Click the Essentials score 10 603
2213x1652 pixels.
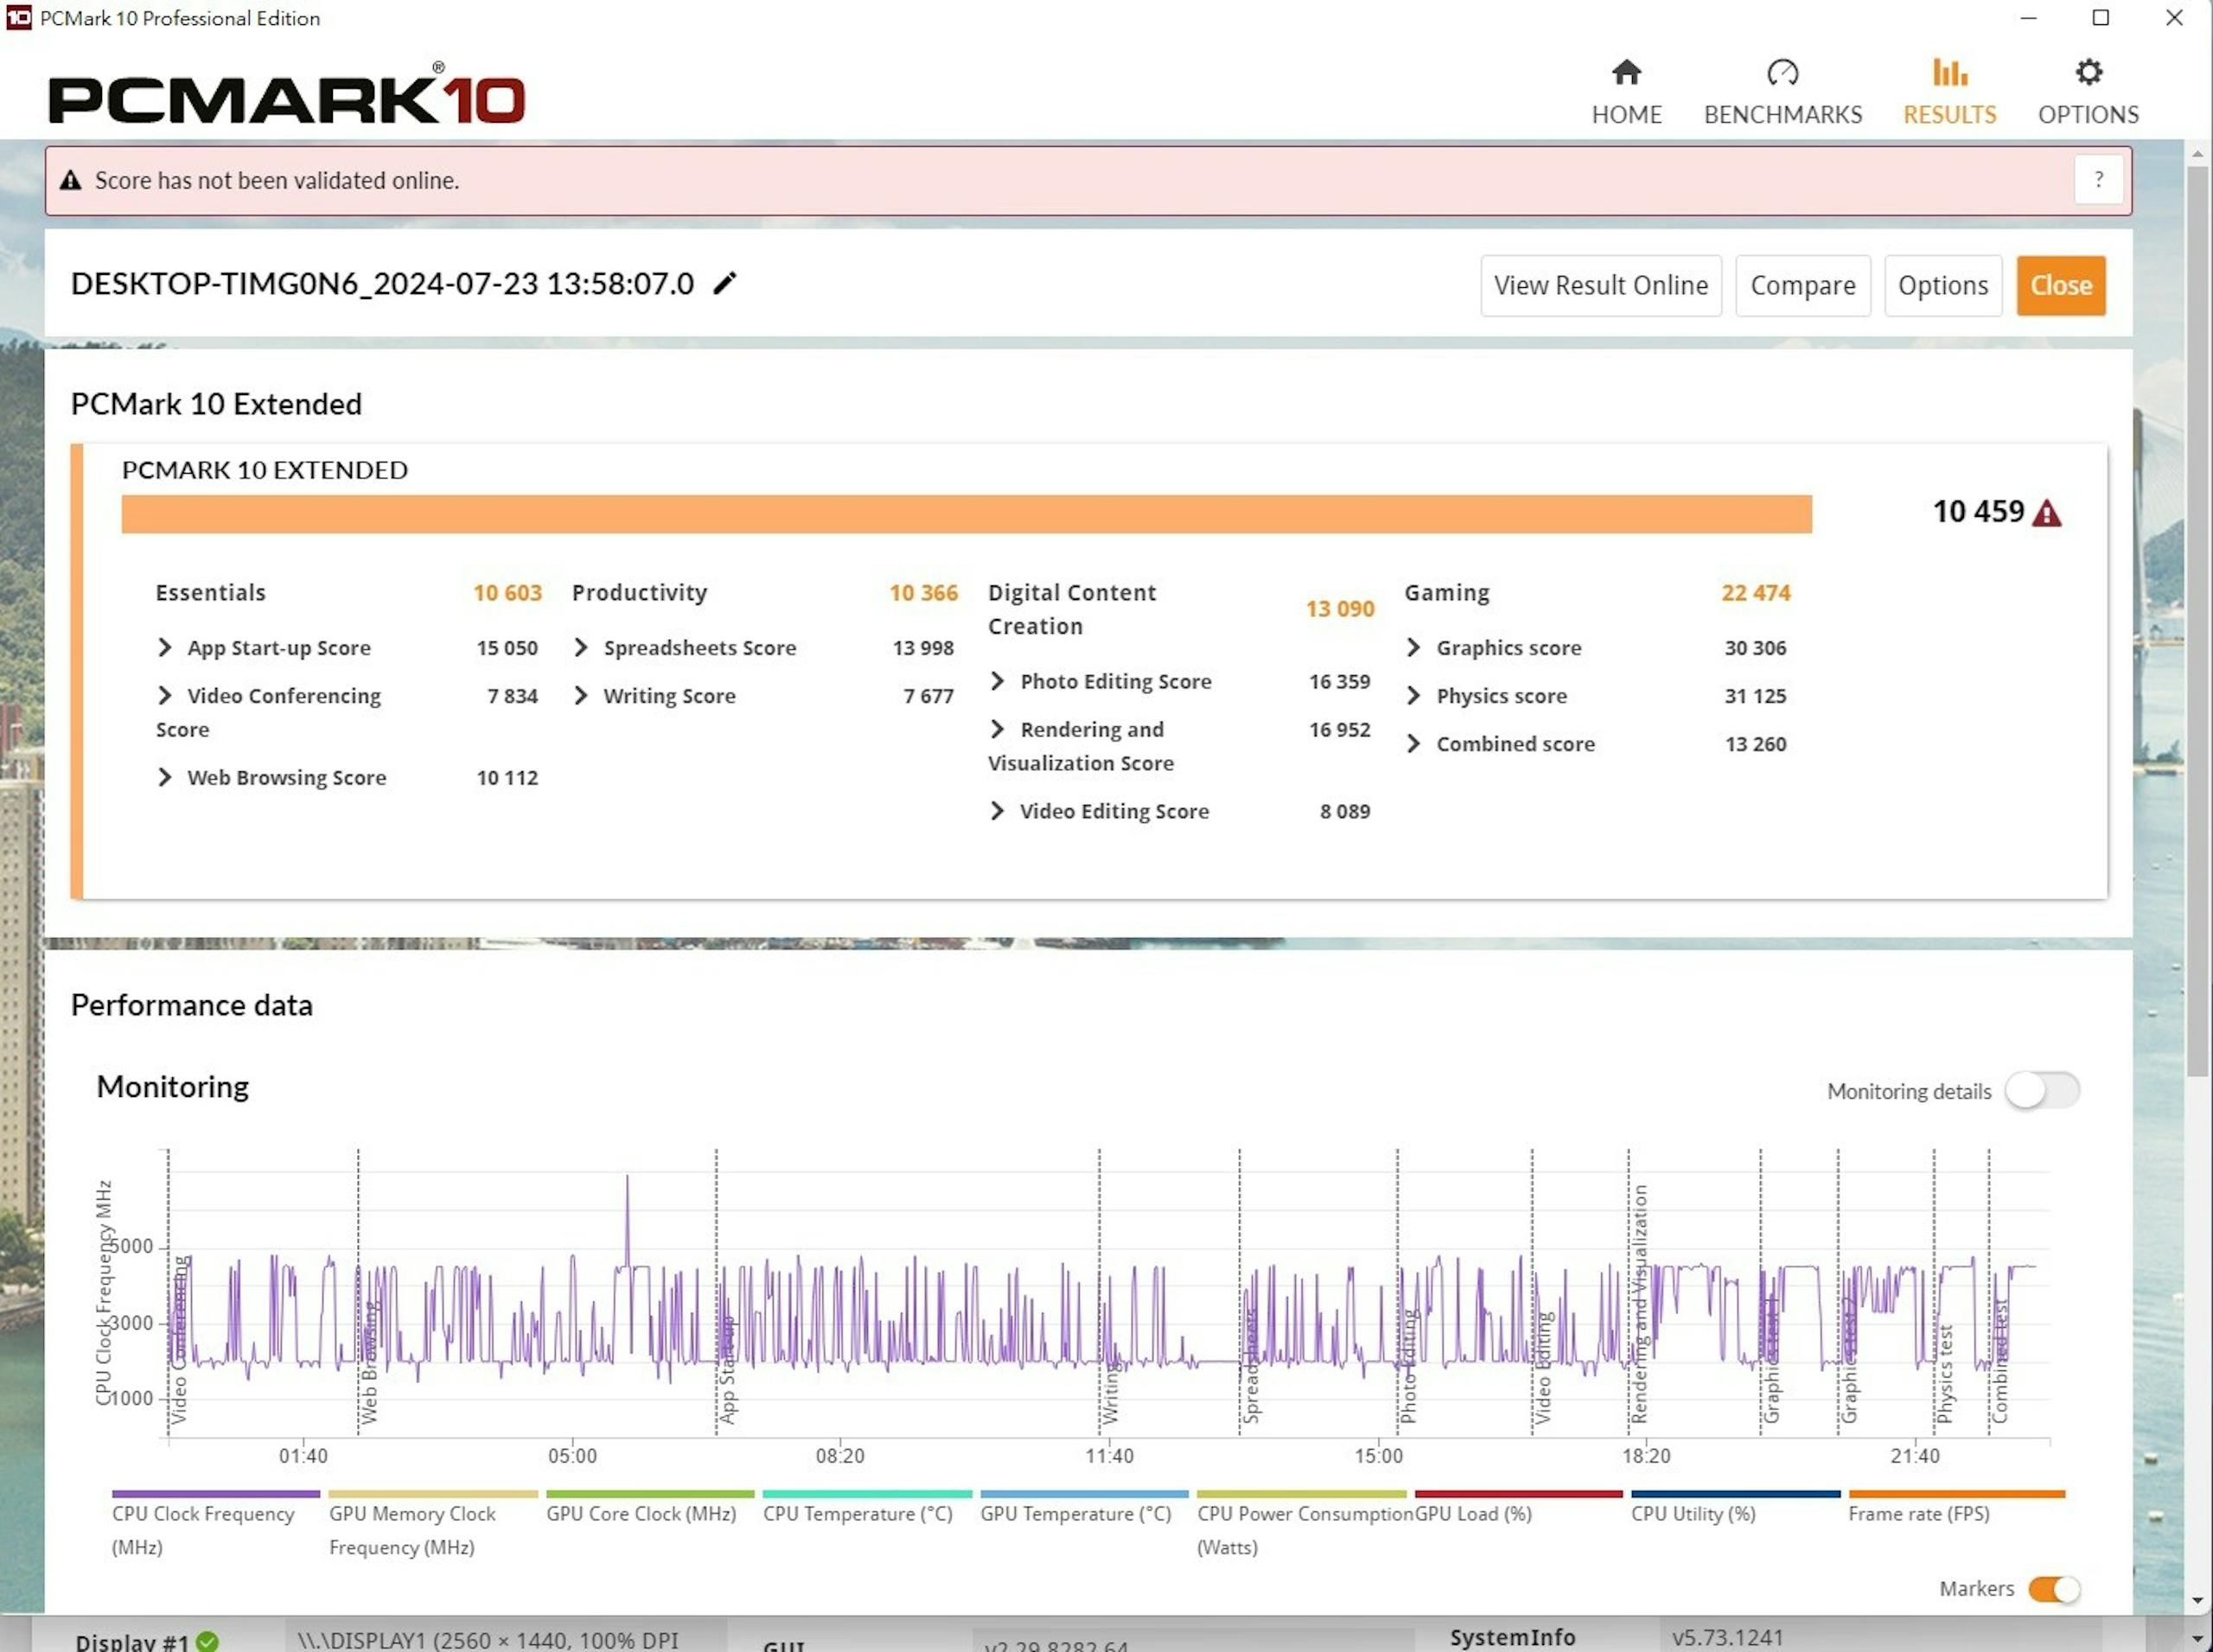coord(507,593)
